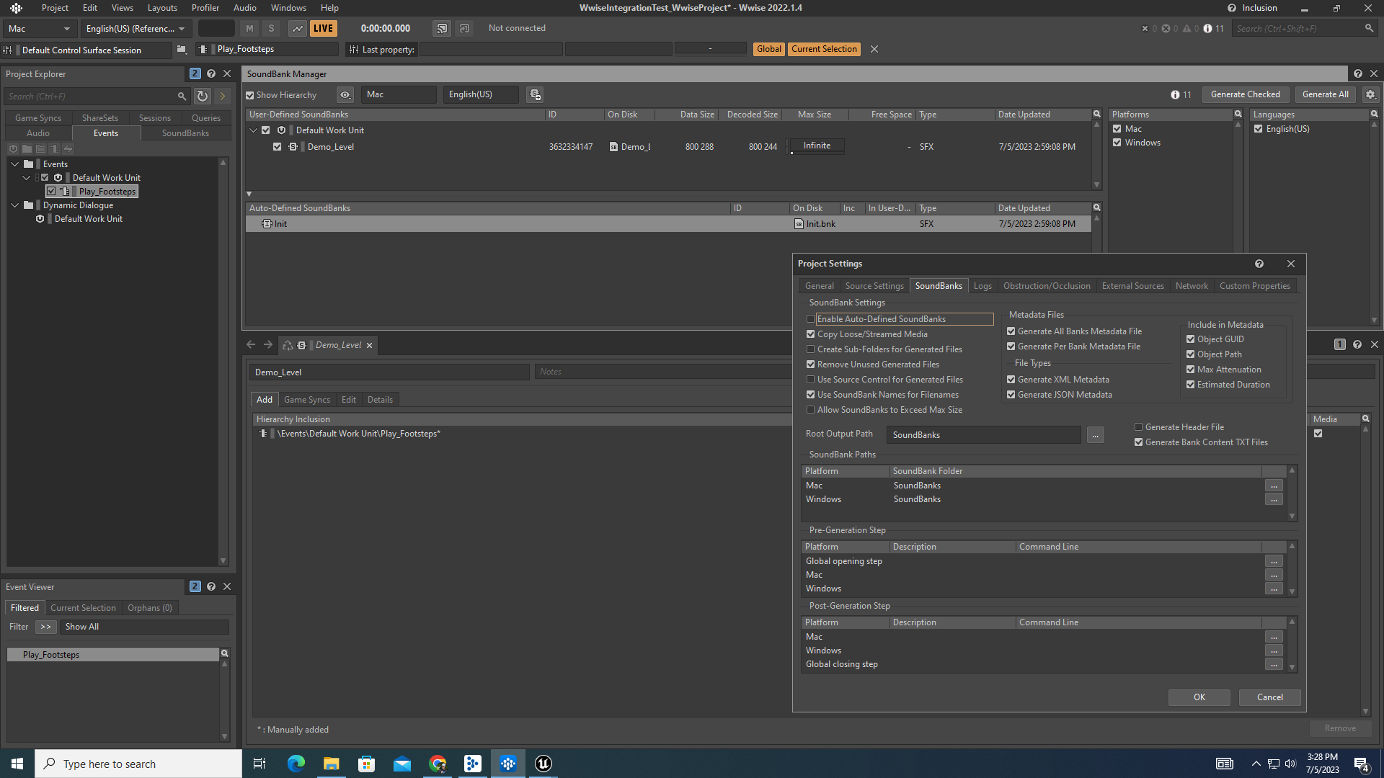The image size is (1384, 778).
Task: Collapse Default Work Unit in User-Defined SoundBanks
Action: (x=253, y=130)
